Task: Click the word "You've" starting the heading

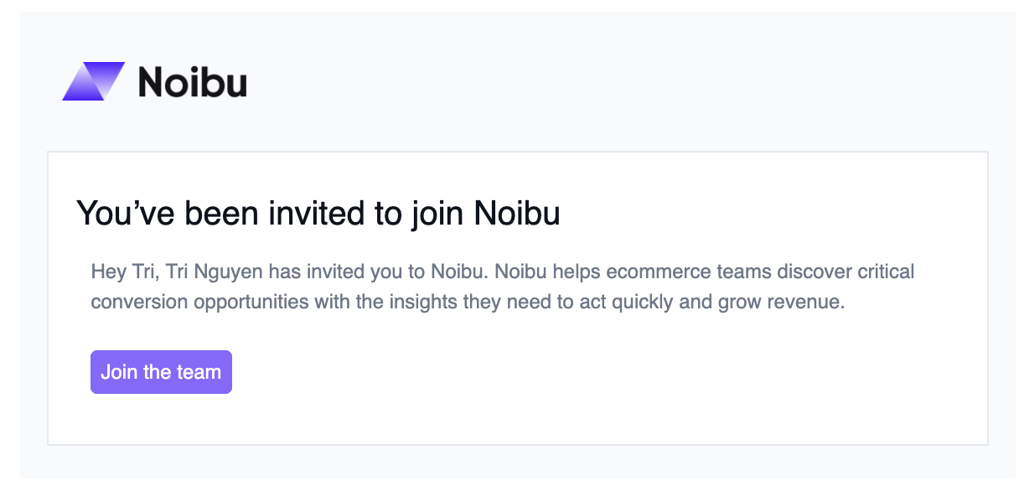Action: [x=126, y=214]
